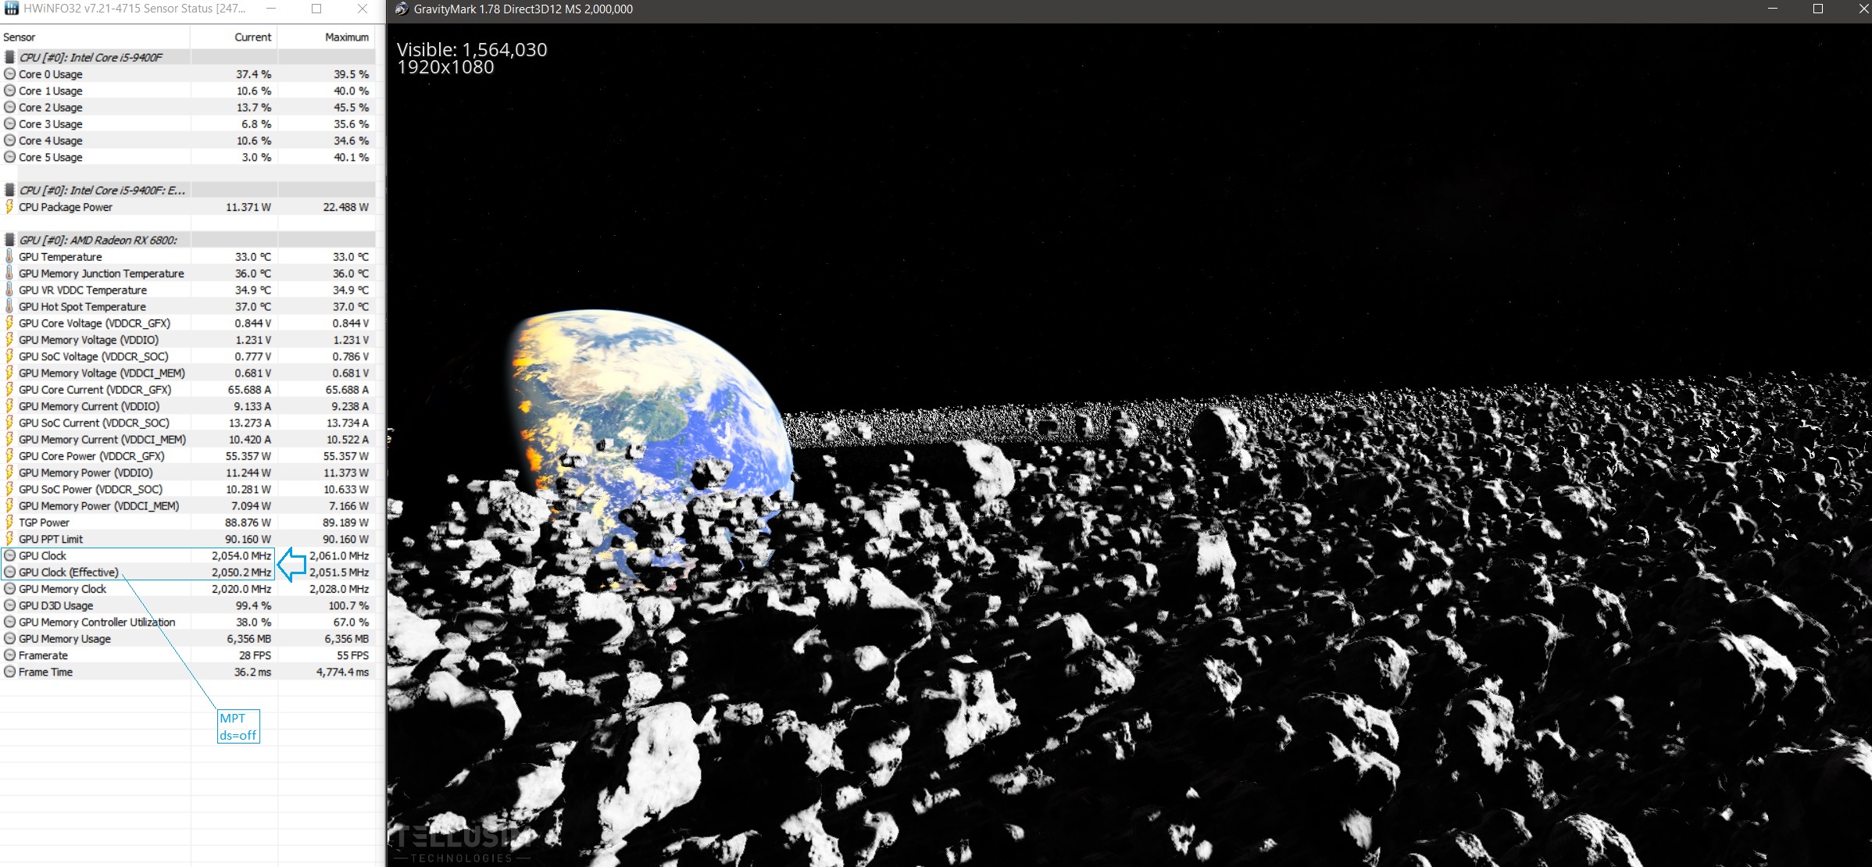The height and width of the screenshot is (867, 1872).
Task: Click the Visible object counter overlay text
Action: click(471, 50)
